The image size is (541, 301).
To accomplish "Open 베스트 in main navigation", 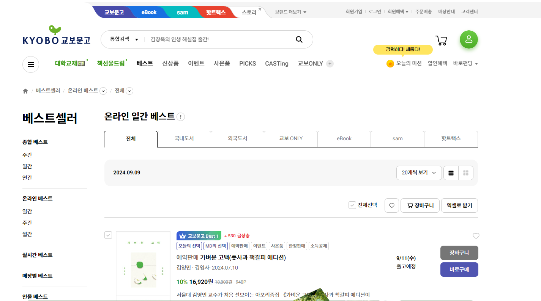I will [145, 63].
